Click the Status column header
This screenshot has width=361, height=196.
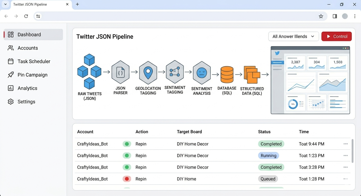click(x=264, y=132)
